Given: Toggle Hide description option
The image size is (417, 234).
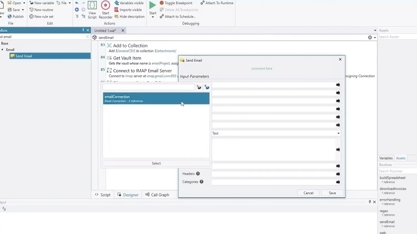Looking at the screenshot, I should (x=130, y=17).
